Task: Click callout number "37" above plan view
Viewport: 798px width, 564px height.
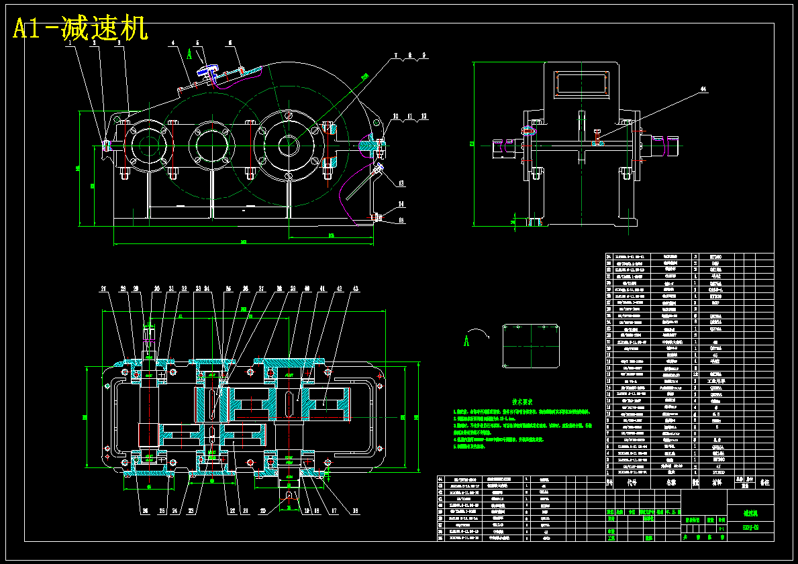Action: [x=262, y=288]
